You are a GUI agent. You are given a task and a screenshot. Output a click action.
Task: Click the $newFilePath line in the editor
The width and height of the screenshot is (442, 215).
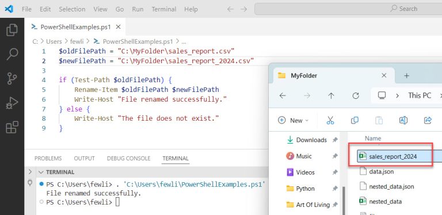pyautogui.click(x=157, y=61)
